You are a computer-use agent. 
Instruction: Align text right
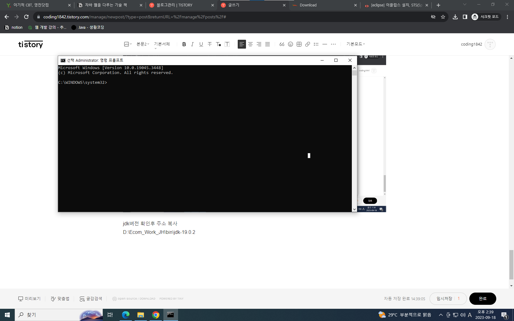[x=259, y=44]
